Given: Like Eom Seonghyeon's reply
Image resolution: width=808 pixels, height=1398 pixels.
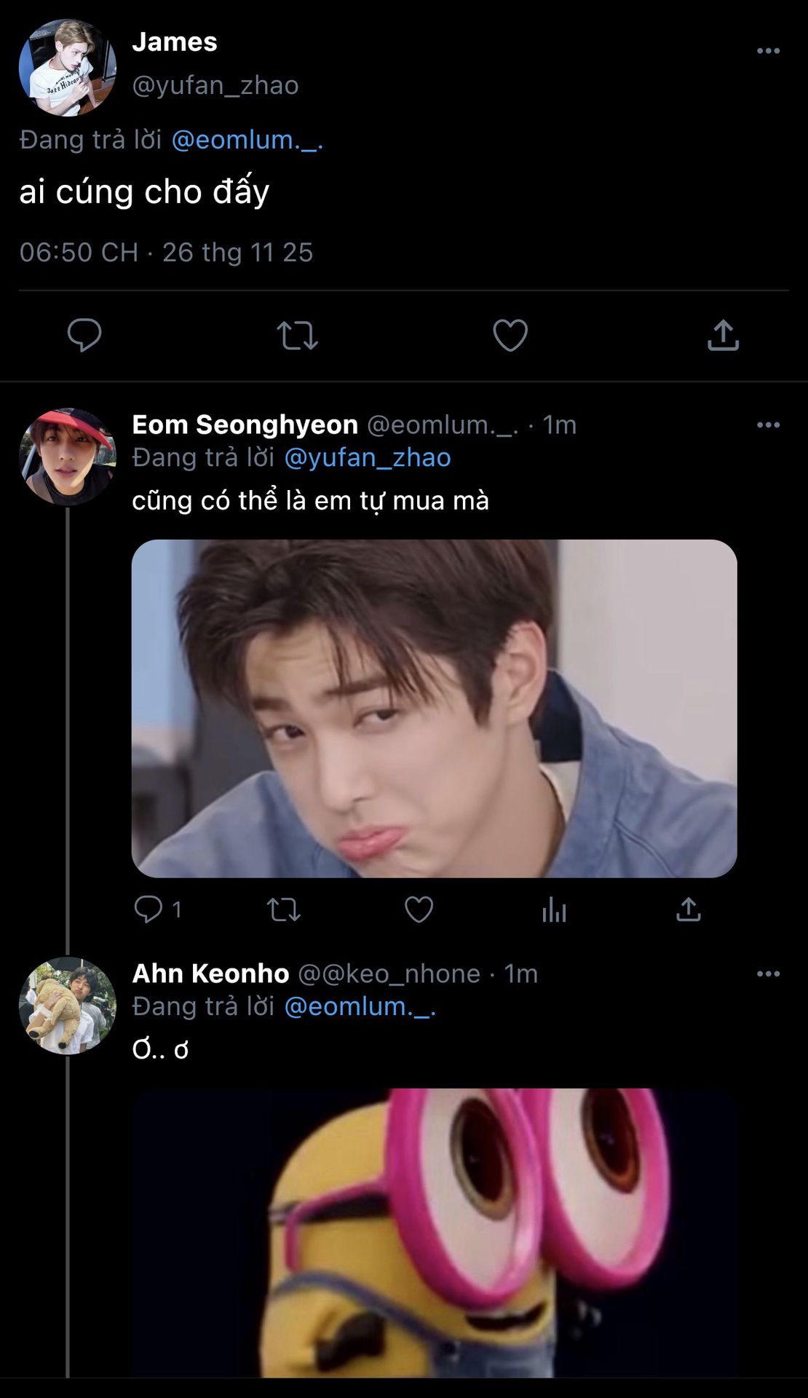Looking at the screenshot, I should 419,909.
